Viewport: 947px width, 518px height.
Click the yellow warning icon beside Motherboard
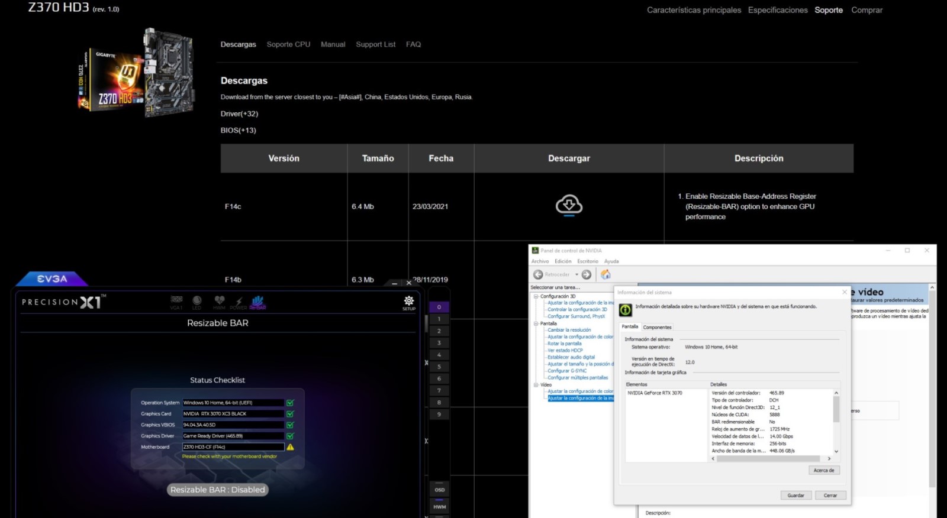pyautogui.click(x=290, y=447)
